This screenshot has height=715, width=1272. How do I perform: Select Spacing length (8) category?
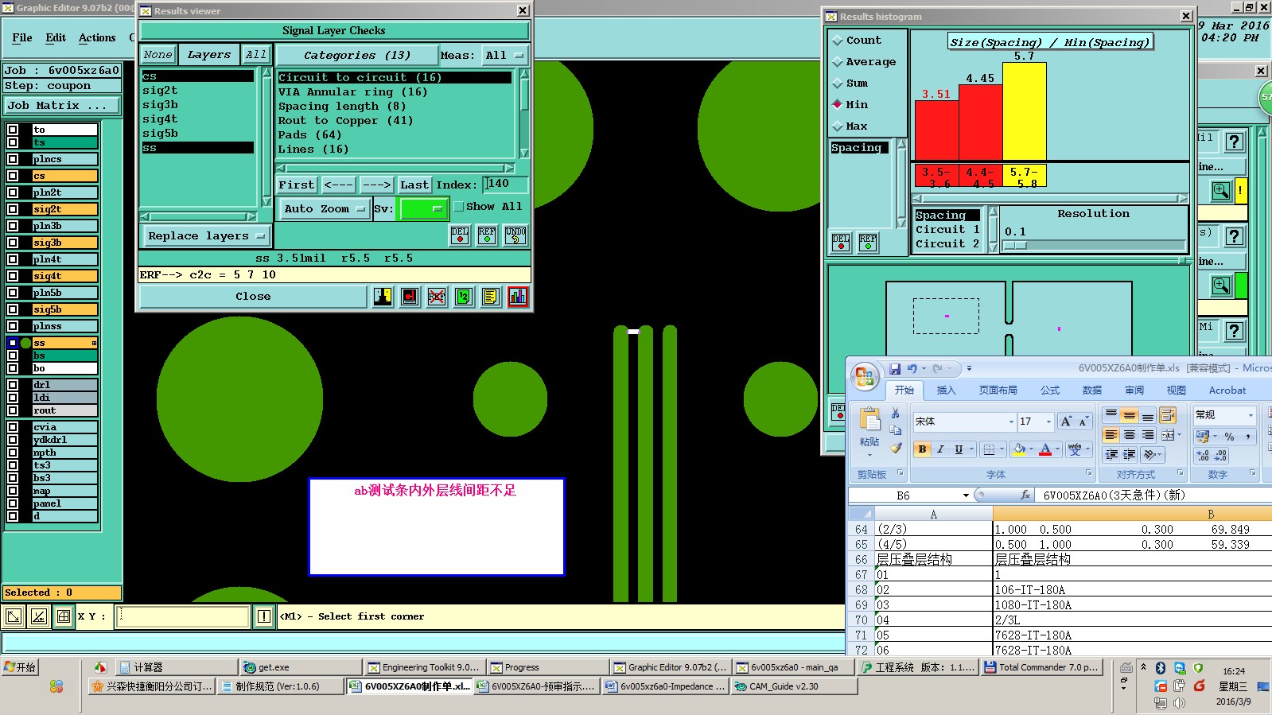coord(342,107)
